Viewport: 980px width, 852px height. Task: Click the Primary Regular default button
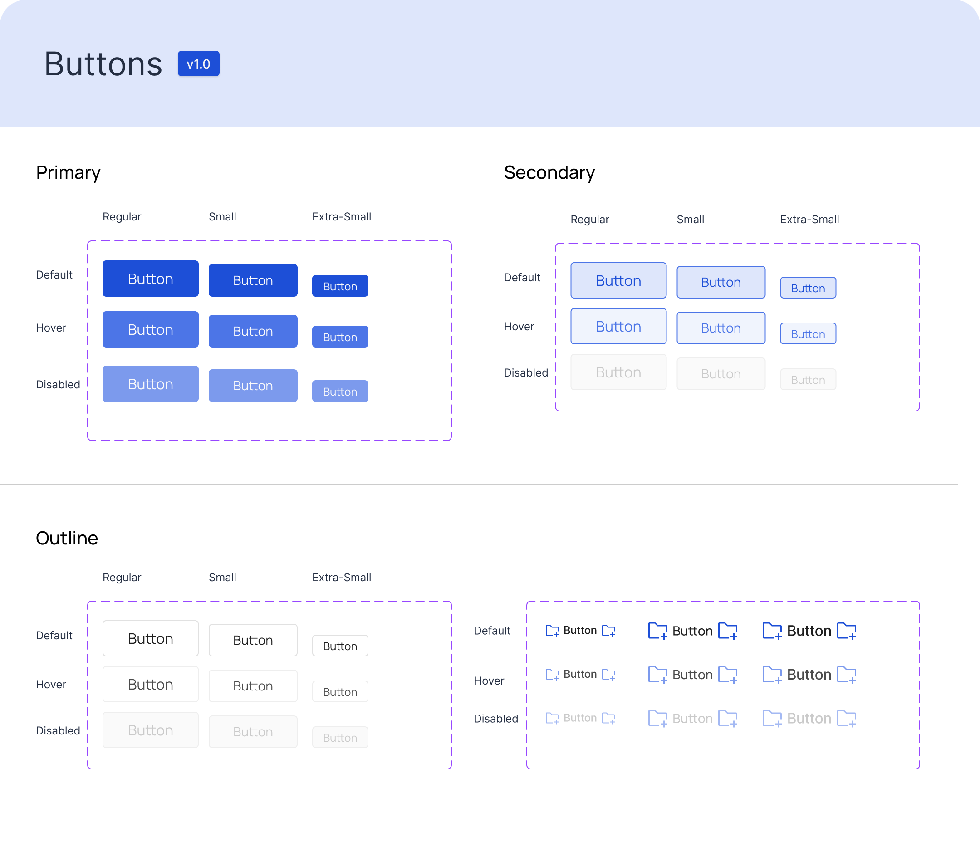tap(150, 279)
